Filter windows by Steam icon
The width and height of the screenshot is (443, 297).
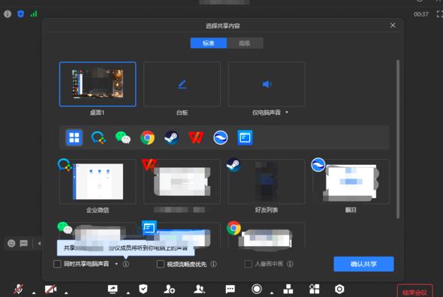tap(171, 138)
